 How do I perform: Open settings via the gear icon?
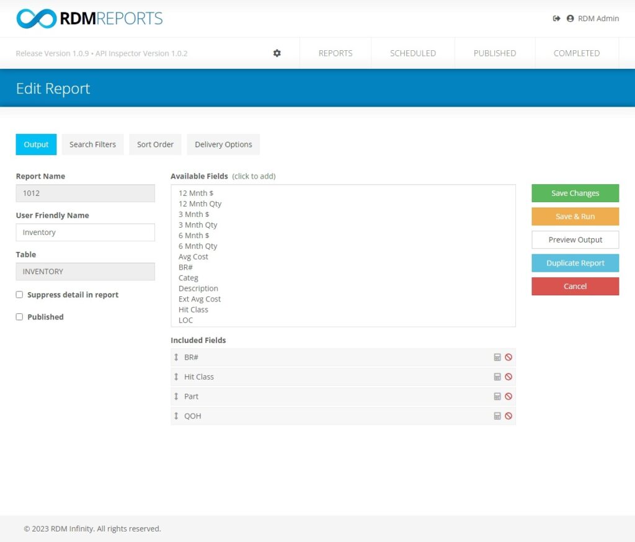(x=277, y=53)
